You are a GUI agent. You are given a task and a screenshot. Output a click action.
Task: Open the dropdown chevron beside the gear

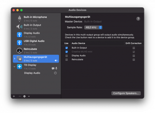click(29, 96)
